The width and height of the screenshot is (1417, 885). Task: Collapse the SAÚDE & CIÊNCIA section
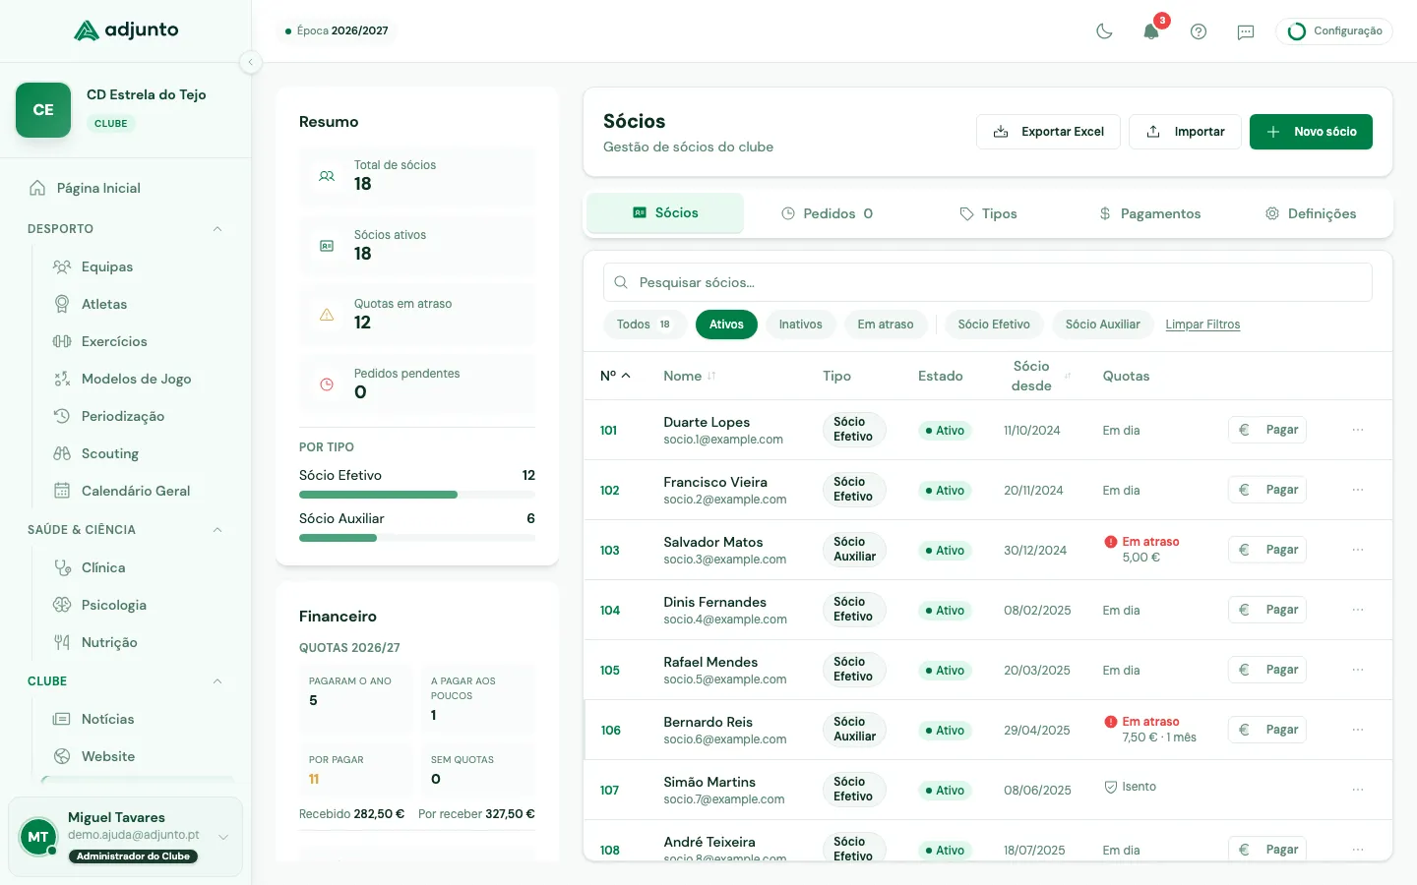(x=217, y=530)
